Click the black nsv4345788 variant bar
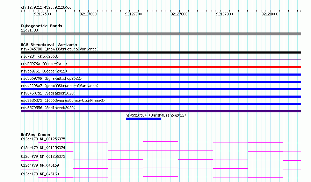311x182 pixels. point(161,52)
